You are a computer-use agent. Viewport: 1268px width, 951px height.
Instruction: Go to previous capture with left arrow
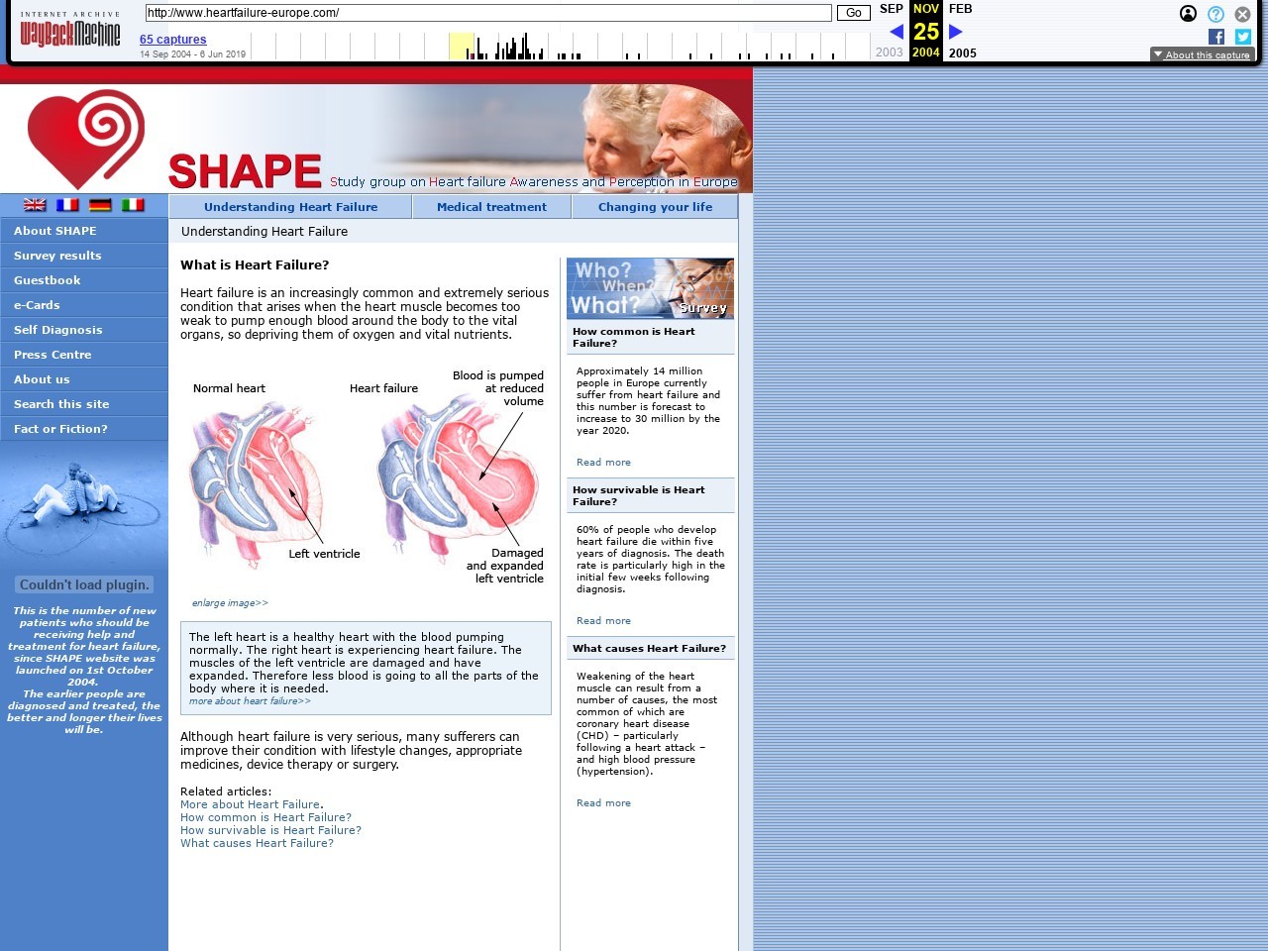coord(896,32)
